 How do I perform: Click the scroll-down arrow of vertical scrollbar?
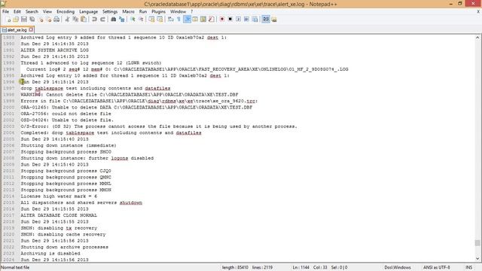477,259
